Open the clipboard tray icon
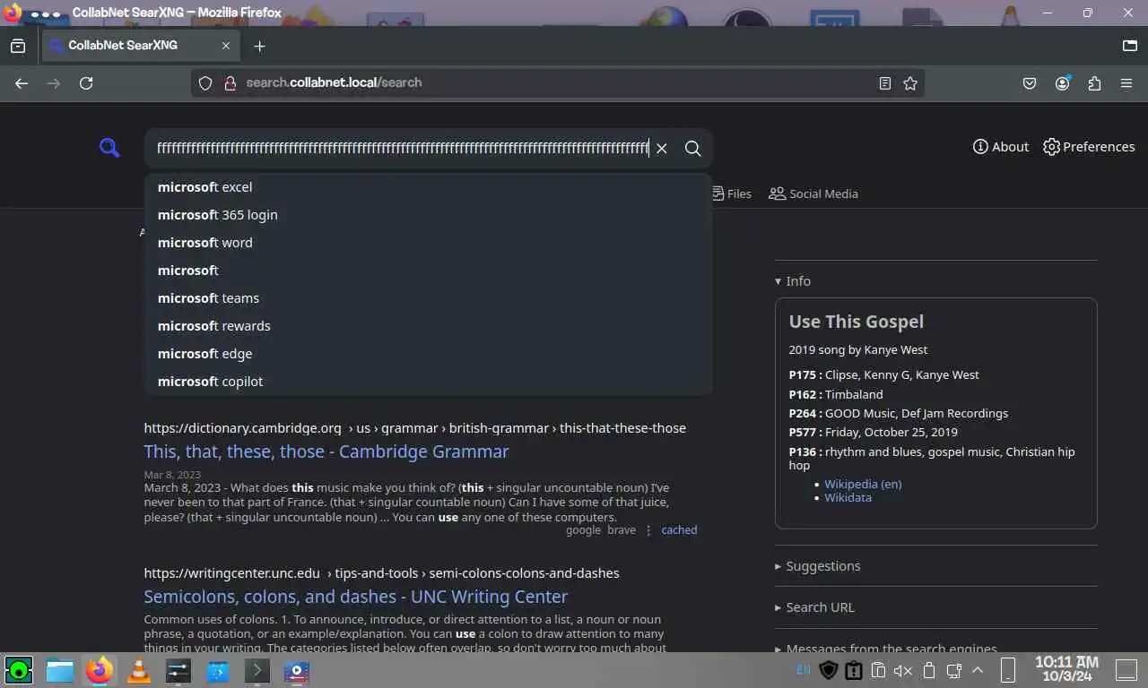Viewport: 1148px width, 688px height. [x=878, y=670]
